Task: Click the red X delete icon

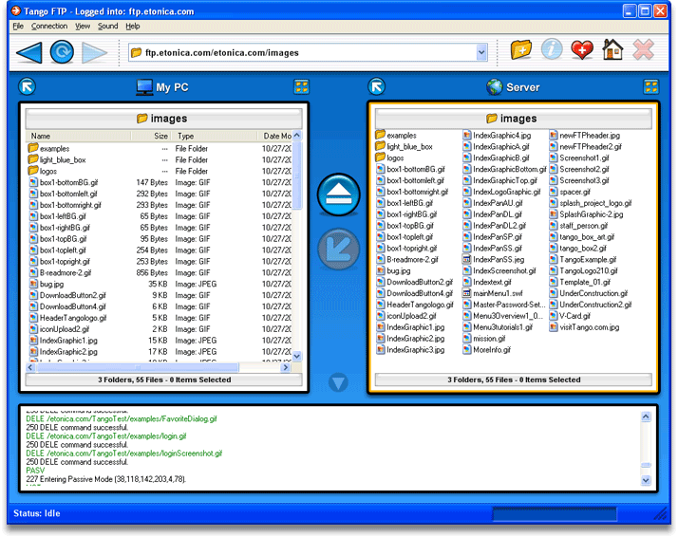Action: click(643, 49)
